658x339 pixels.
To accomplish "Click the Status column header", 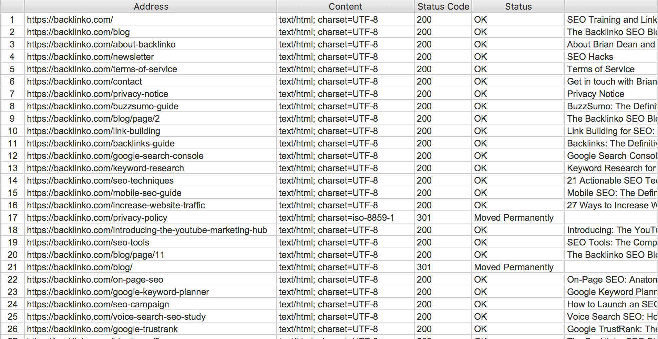I will (x=518, y=7).
